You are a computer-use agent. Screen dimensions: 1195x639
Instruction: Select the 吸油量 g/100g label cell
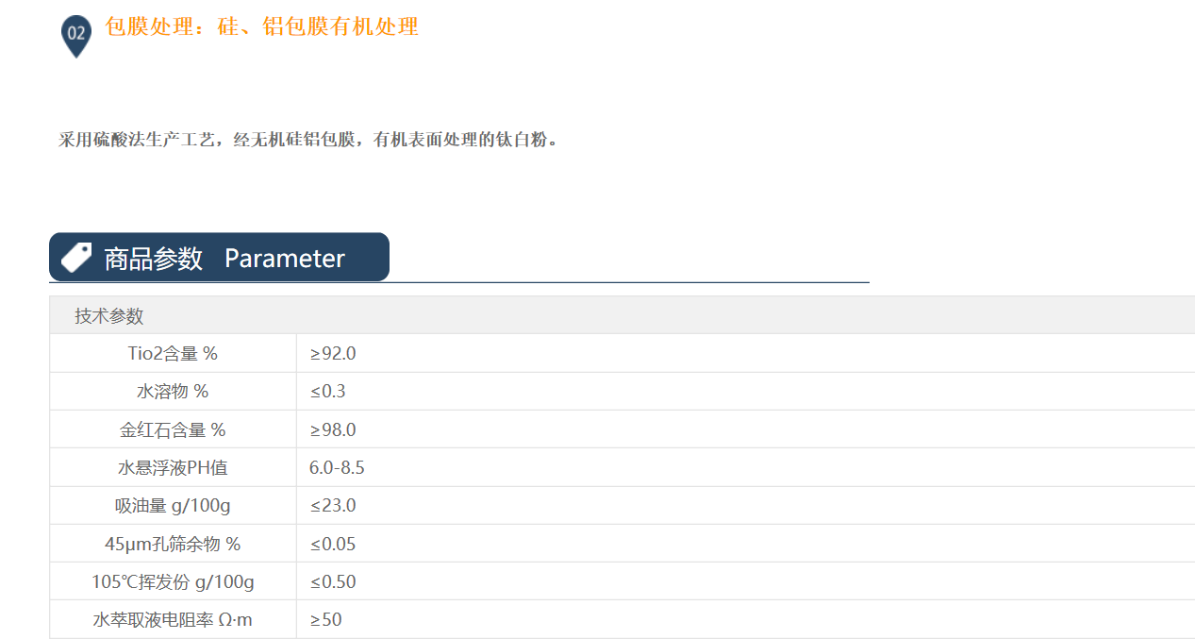[173, 506]
